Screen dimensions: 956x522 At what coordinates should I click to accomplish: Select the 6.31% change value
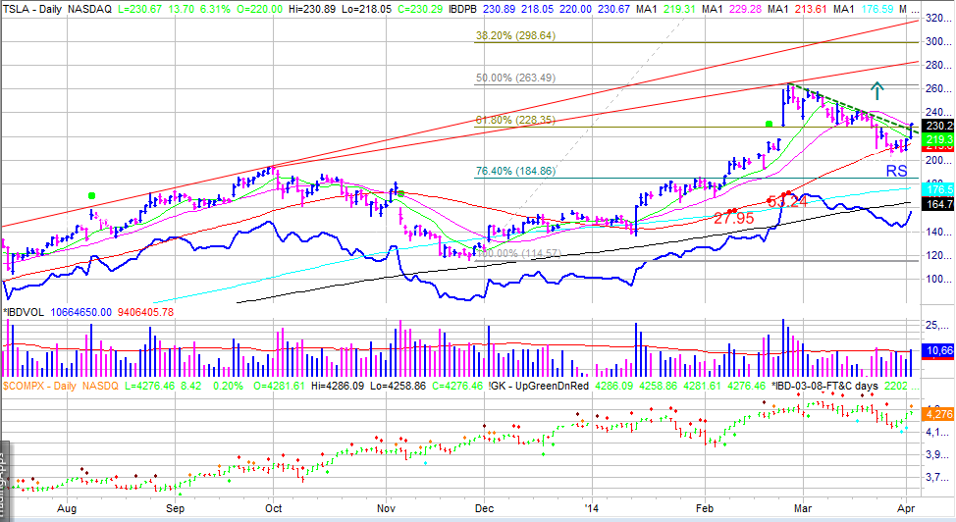click(x=215, y=10)
